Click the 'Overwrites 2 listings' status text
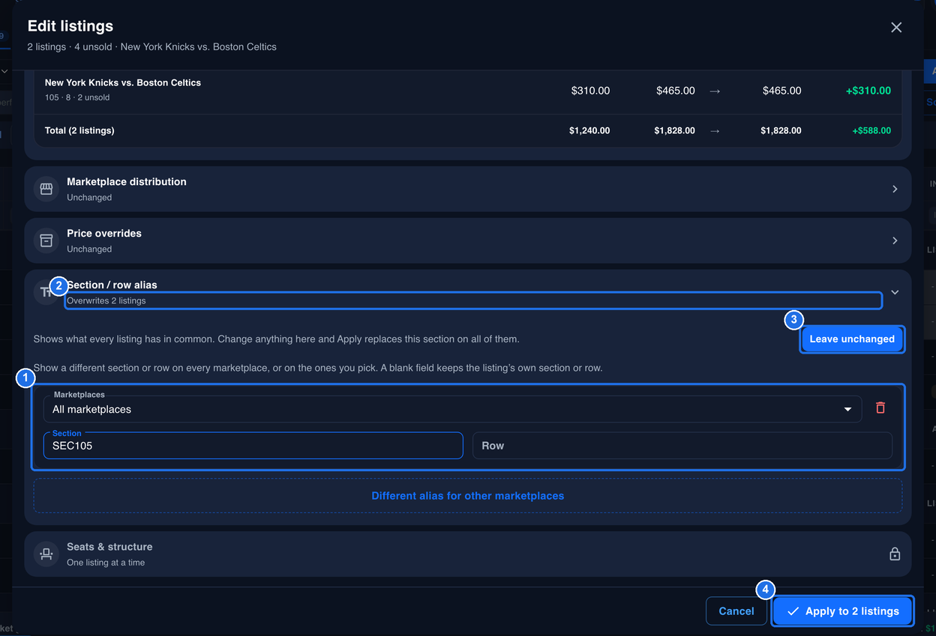Image resolution: width=936 pixels, height=636 pixels. click(106, 300)
